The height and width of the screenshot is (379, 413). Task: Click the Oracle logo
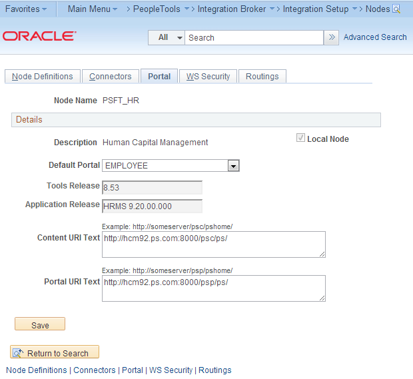tap(39, 36)
